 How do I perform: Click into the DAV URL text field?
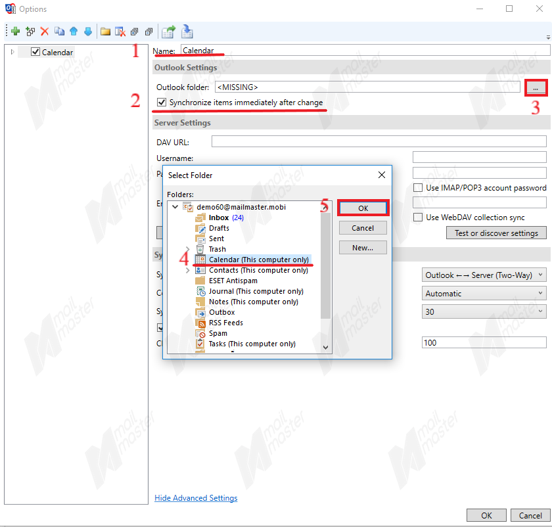379,142
